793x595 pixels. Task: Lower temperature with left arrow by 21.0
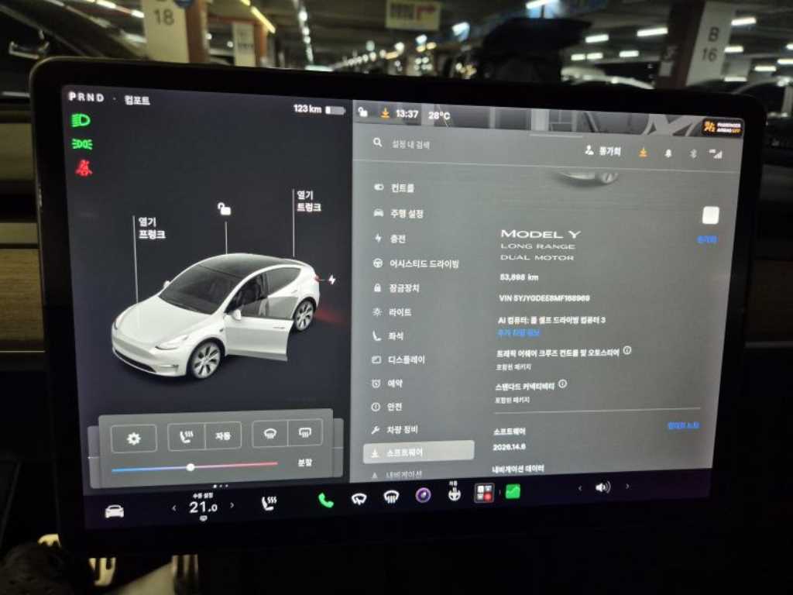174,507
